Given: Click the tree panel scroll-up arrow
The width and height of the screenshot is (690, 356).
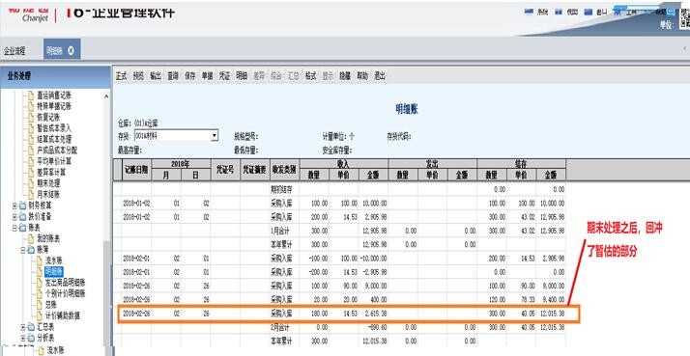Looking at the screenshot, I should 106,96.
